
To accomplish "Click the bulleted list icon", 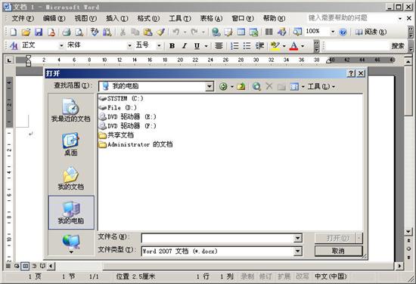I will tap(247, 46).
